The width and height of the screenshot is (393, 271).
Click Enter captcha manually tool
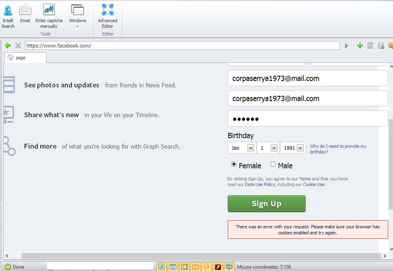pyautogui.click(x=49, y=16)
